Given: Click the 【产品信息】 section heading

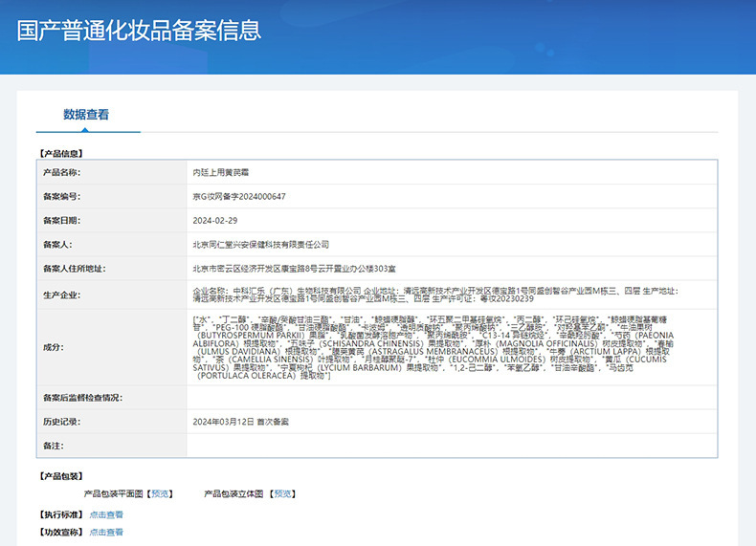Looking at the screenshot, I should [x=60, y=153].
